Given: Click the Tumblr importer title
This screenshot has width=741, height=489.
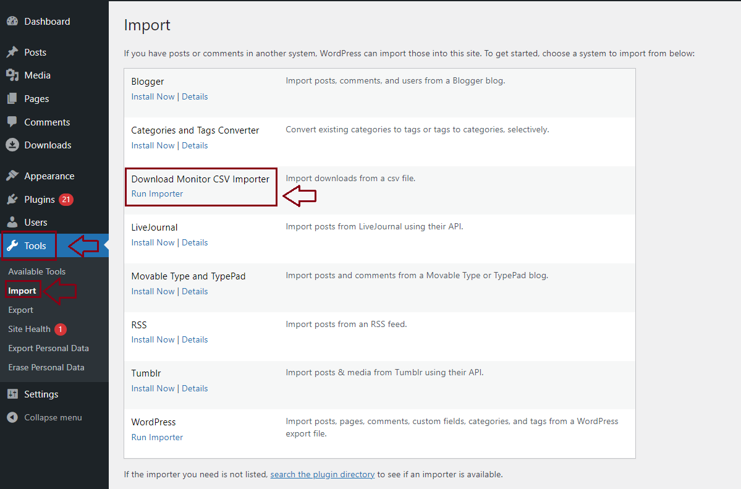Looking at the screenshot, I should click(146, 373).
